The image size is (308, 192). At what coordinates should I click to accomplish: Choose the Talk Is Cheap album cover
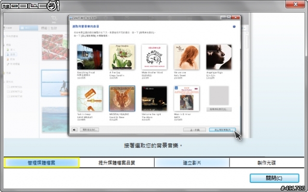[90, 98]
